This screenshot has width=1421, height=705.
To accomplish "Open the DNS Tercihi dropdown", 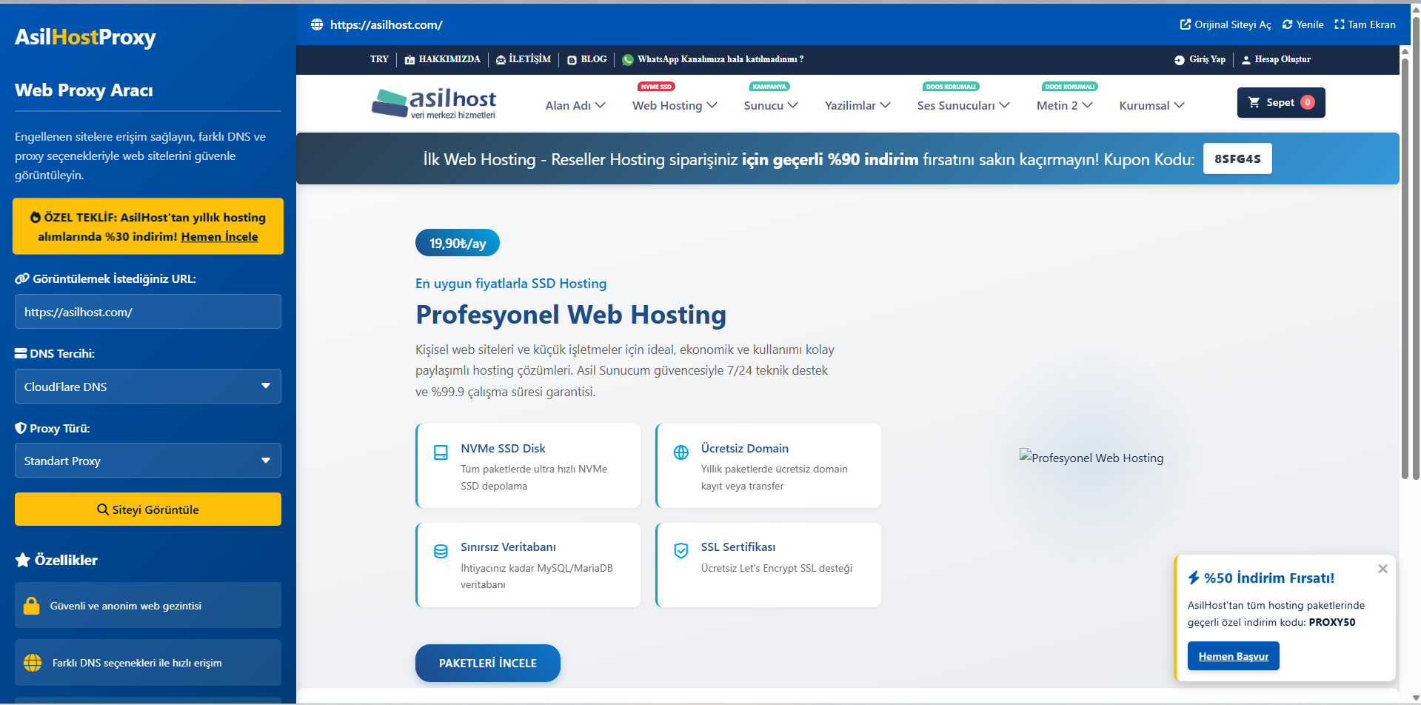I will tap(148, 387).
